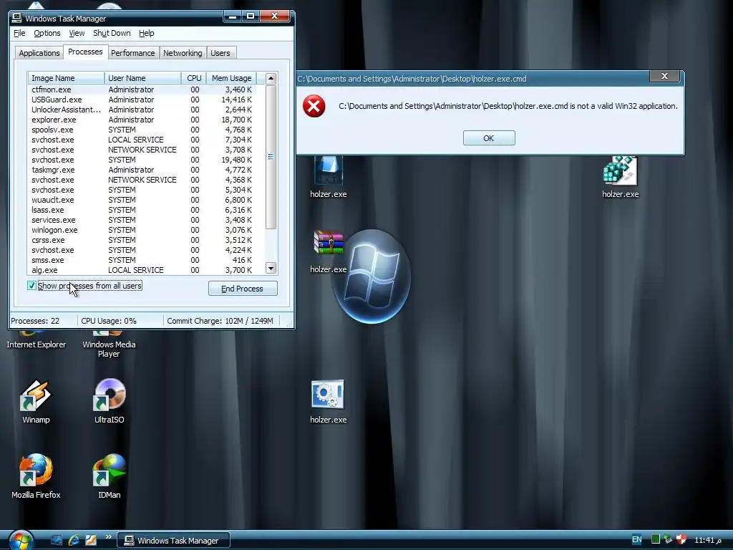Open the File menu in Task Manager
This screenshot has height=550, width=733.
(x=19, y=33)
